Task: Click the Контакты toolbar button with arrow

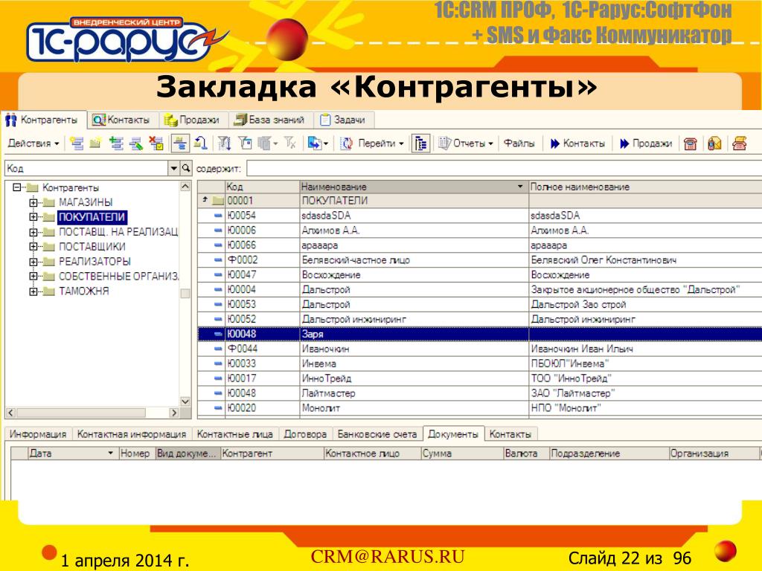Action: (577, 143)
